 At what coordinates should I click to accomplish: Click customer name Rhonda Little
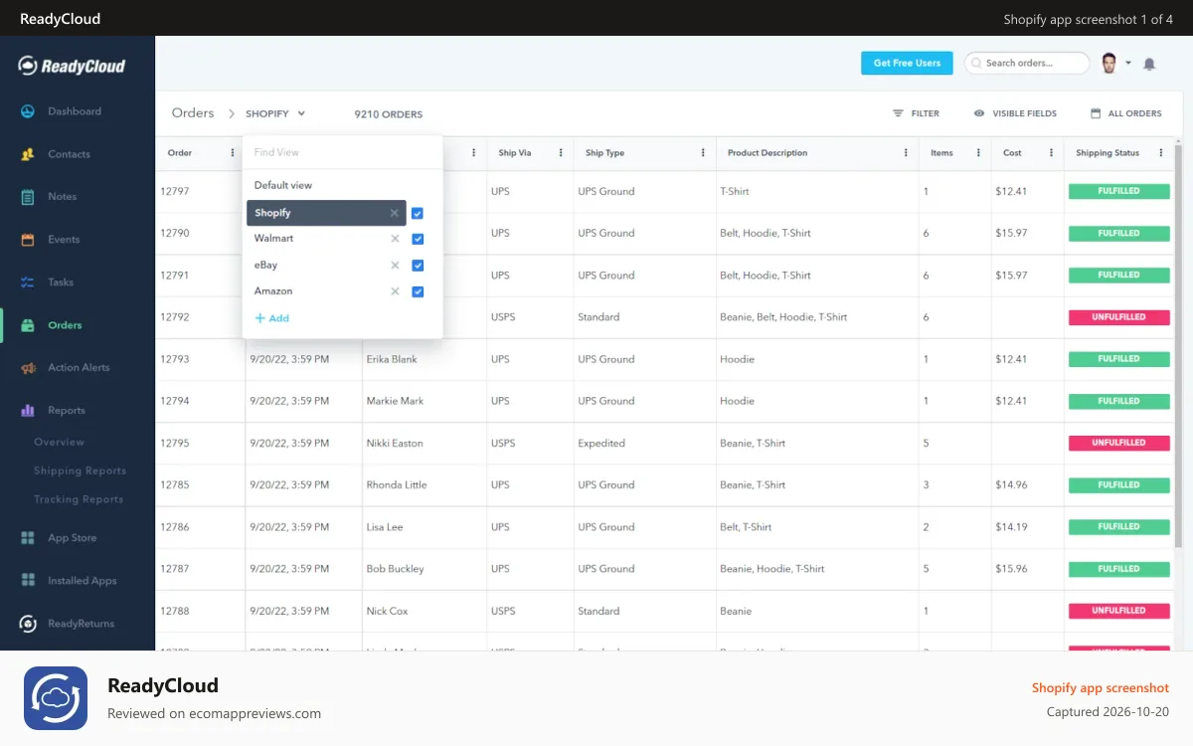(397, 485)
